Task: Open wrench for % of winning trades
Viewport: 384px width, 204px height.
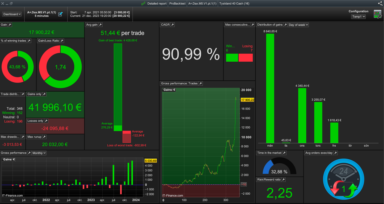Action: pos(29,41)
